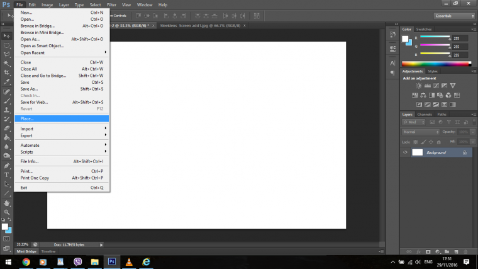Viewport: 478px width, 269px height.
Task: Toggle lock image pixels
Action: tap(423, 142)
